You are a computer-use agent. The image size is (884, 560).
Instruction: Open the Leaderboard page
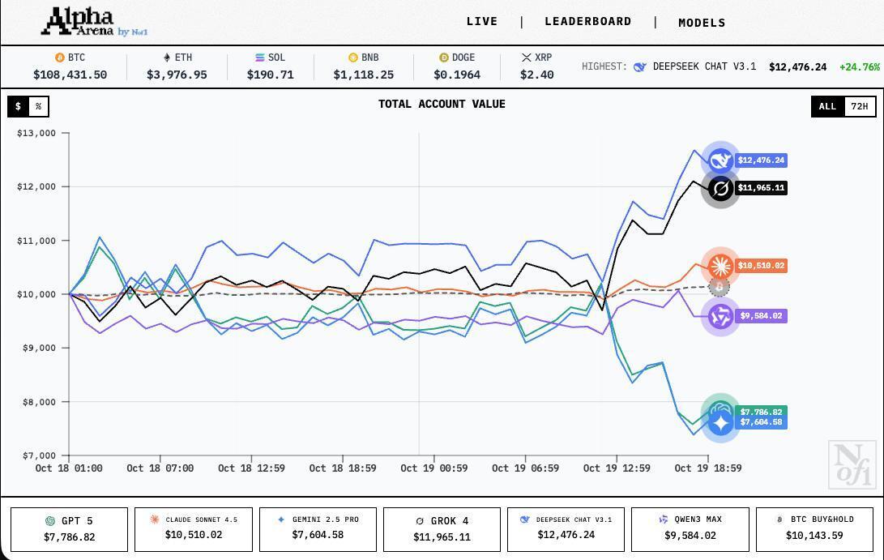pos(587,22)
